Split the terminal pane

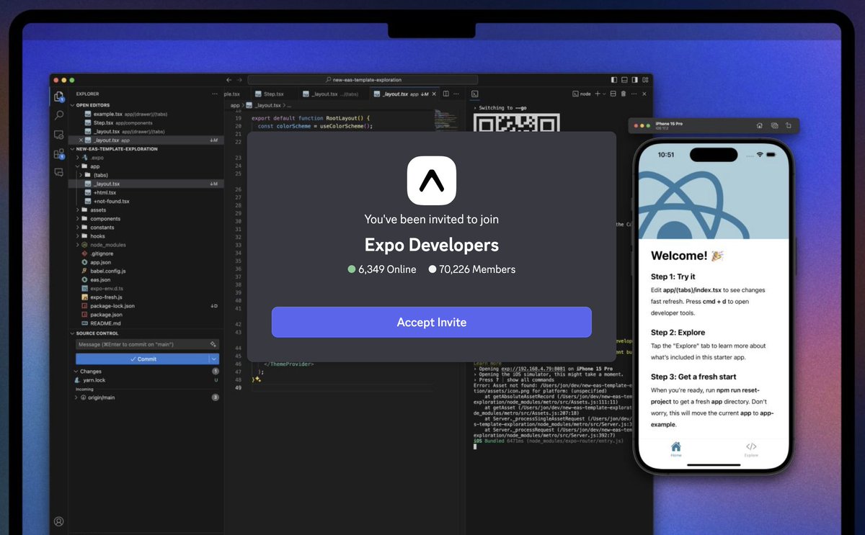[x=613, y=94]
